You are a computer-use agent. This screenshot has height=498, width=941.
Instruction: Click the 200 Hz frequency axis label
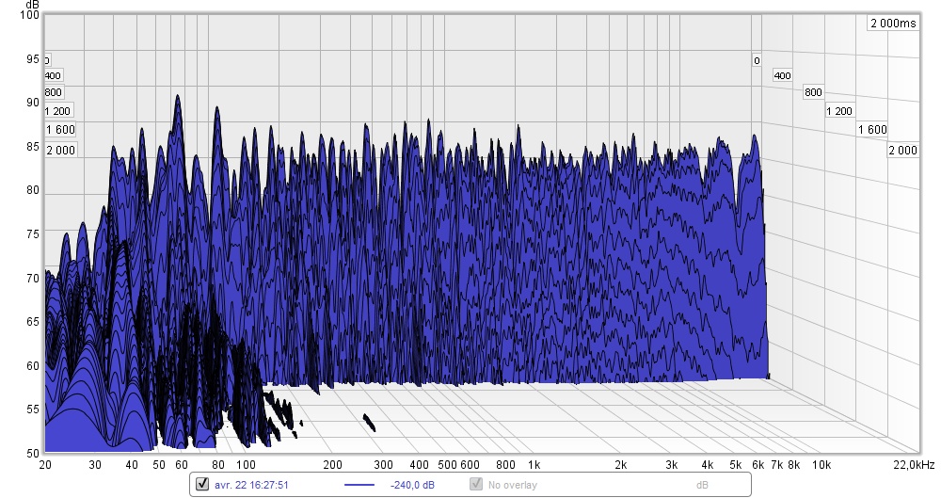(332, 464)
